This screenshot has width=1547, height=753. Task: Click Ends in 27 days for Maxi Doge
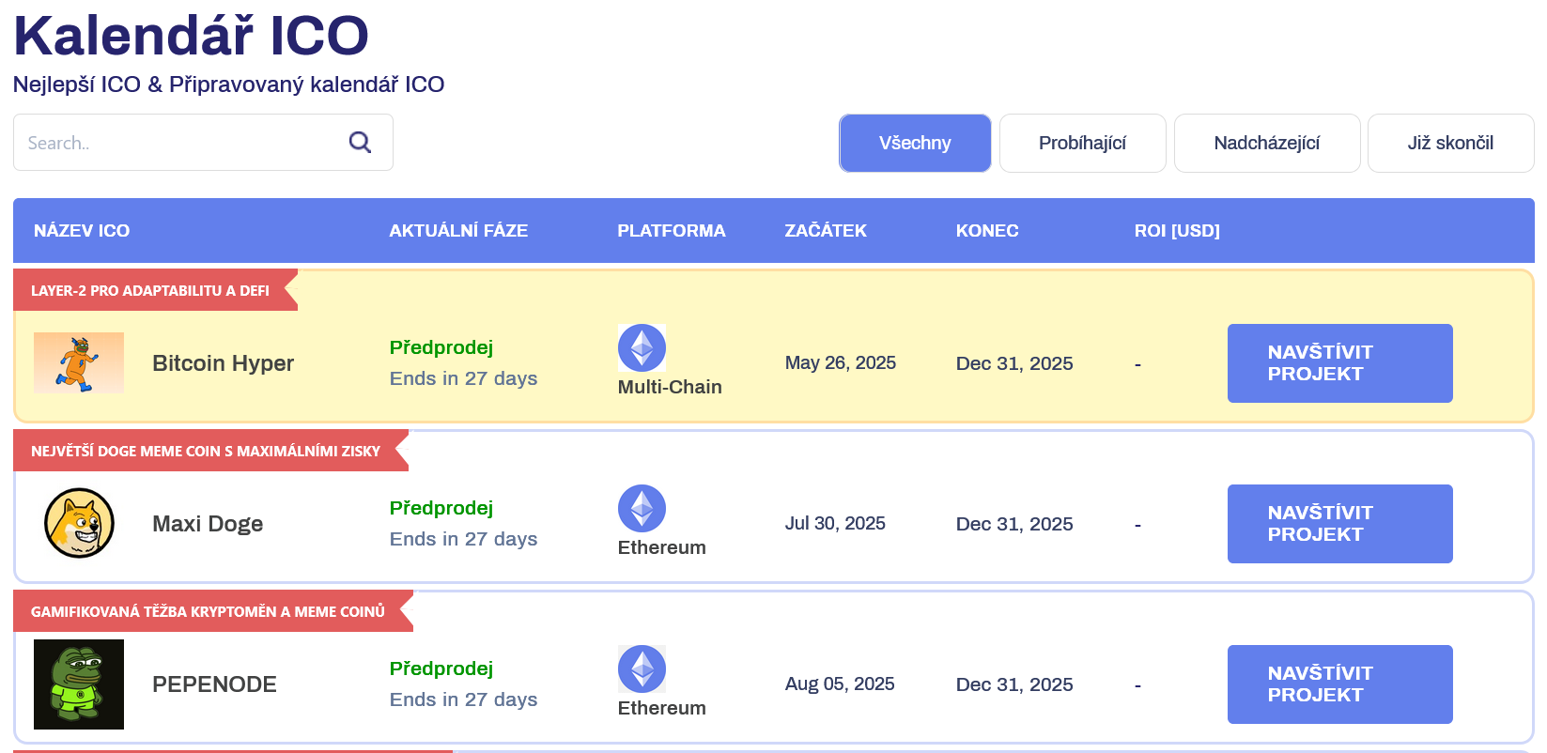[x=464, y=539]
